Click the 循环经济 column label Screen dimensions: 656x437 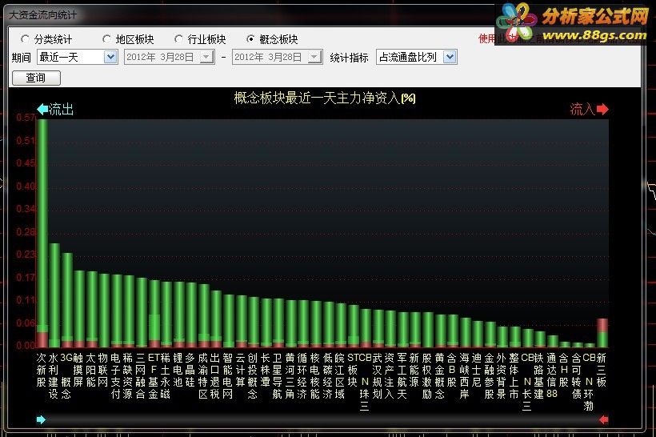tap(302, 376)
